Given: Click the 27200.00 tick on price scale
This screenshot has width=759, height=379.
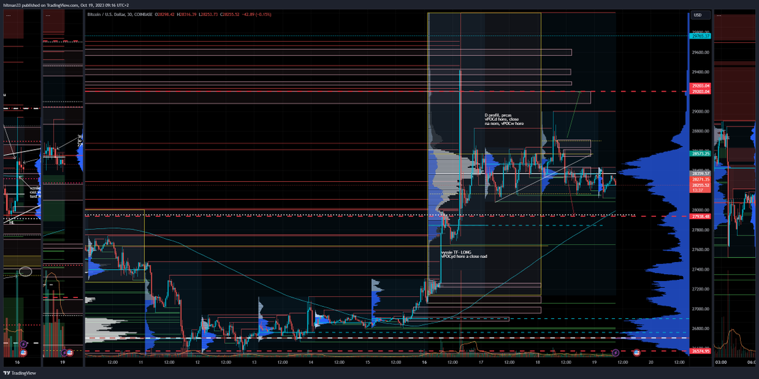Looking at the screenshot, I should (701, 289).
